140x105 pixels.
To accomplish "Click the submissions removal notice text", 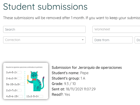I will [72, 18].
